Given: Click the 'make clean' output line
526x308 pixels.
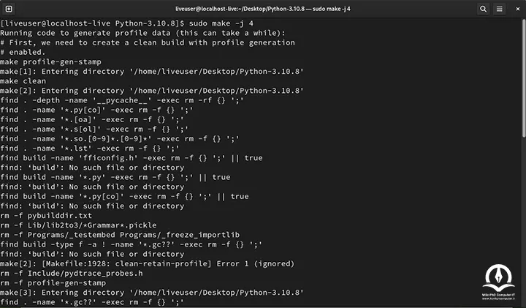Looking at the screenshot, I should (23, 81).
